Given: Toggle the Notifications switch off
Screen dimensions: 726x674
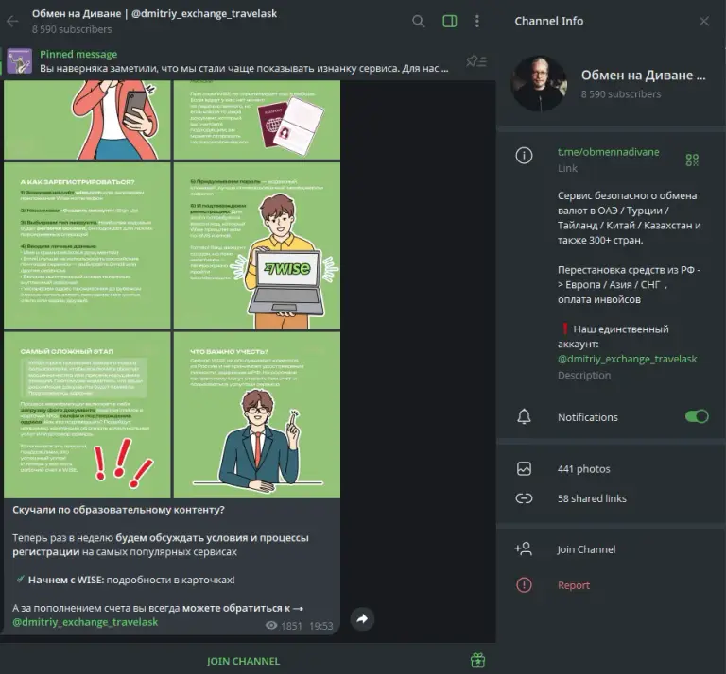Looking at the screenshot, I should click(697, 416).
